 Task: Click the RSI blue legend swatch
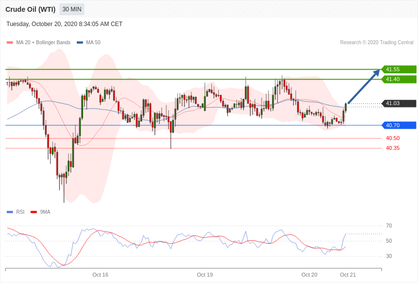tap(10, 212)
